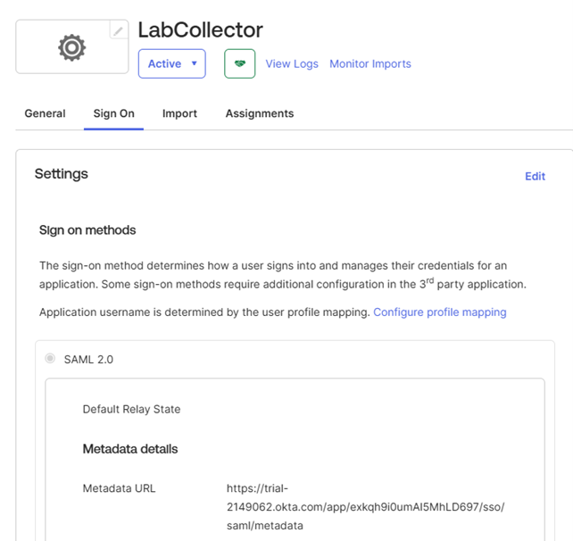Click the Metadata details heading
This screenshot has width=573, height=541.
click(130, 449)
